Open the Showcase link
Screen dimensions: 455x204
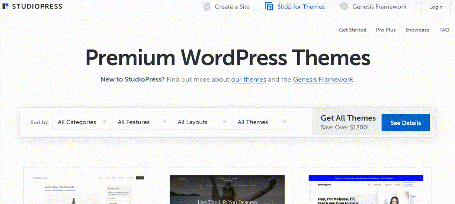(x=417, y=30)
